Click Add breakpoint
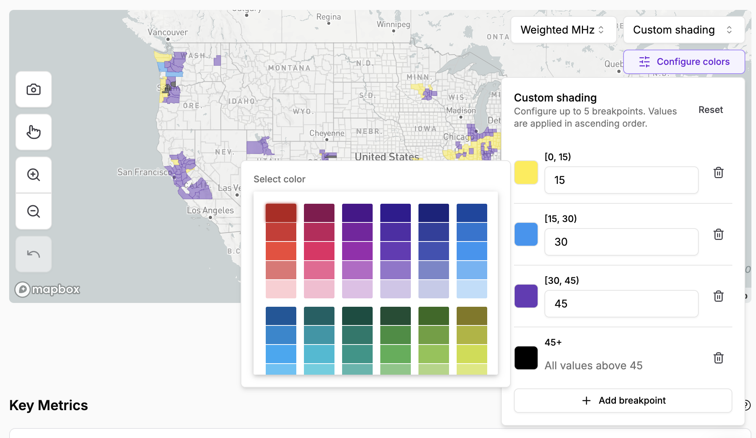The image size is (756, 438). coord(623,400)
